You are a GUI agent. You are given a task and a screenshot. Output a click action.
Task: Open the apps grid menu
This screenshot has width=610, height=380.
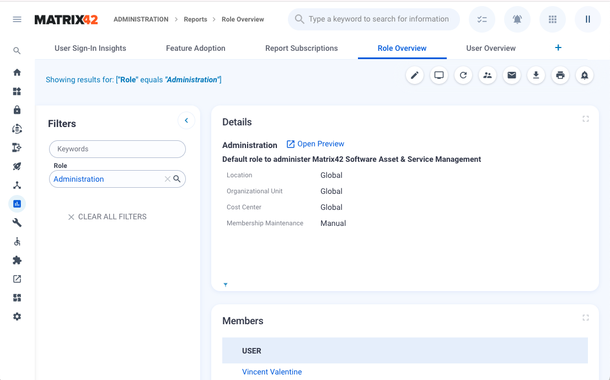point(553,19)
